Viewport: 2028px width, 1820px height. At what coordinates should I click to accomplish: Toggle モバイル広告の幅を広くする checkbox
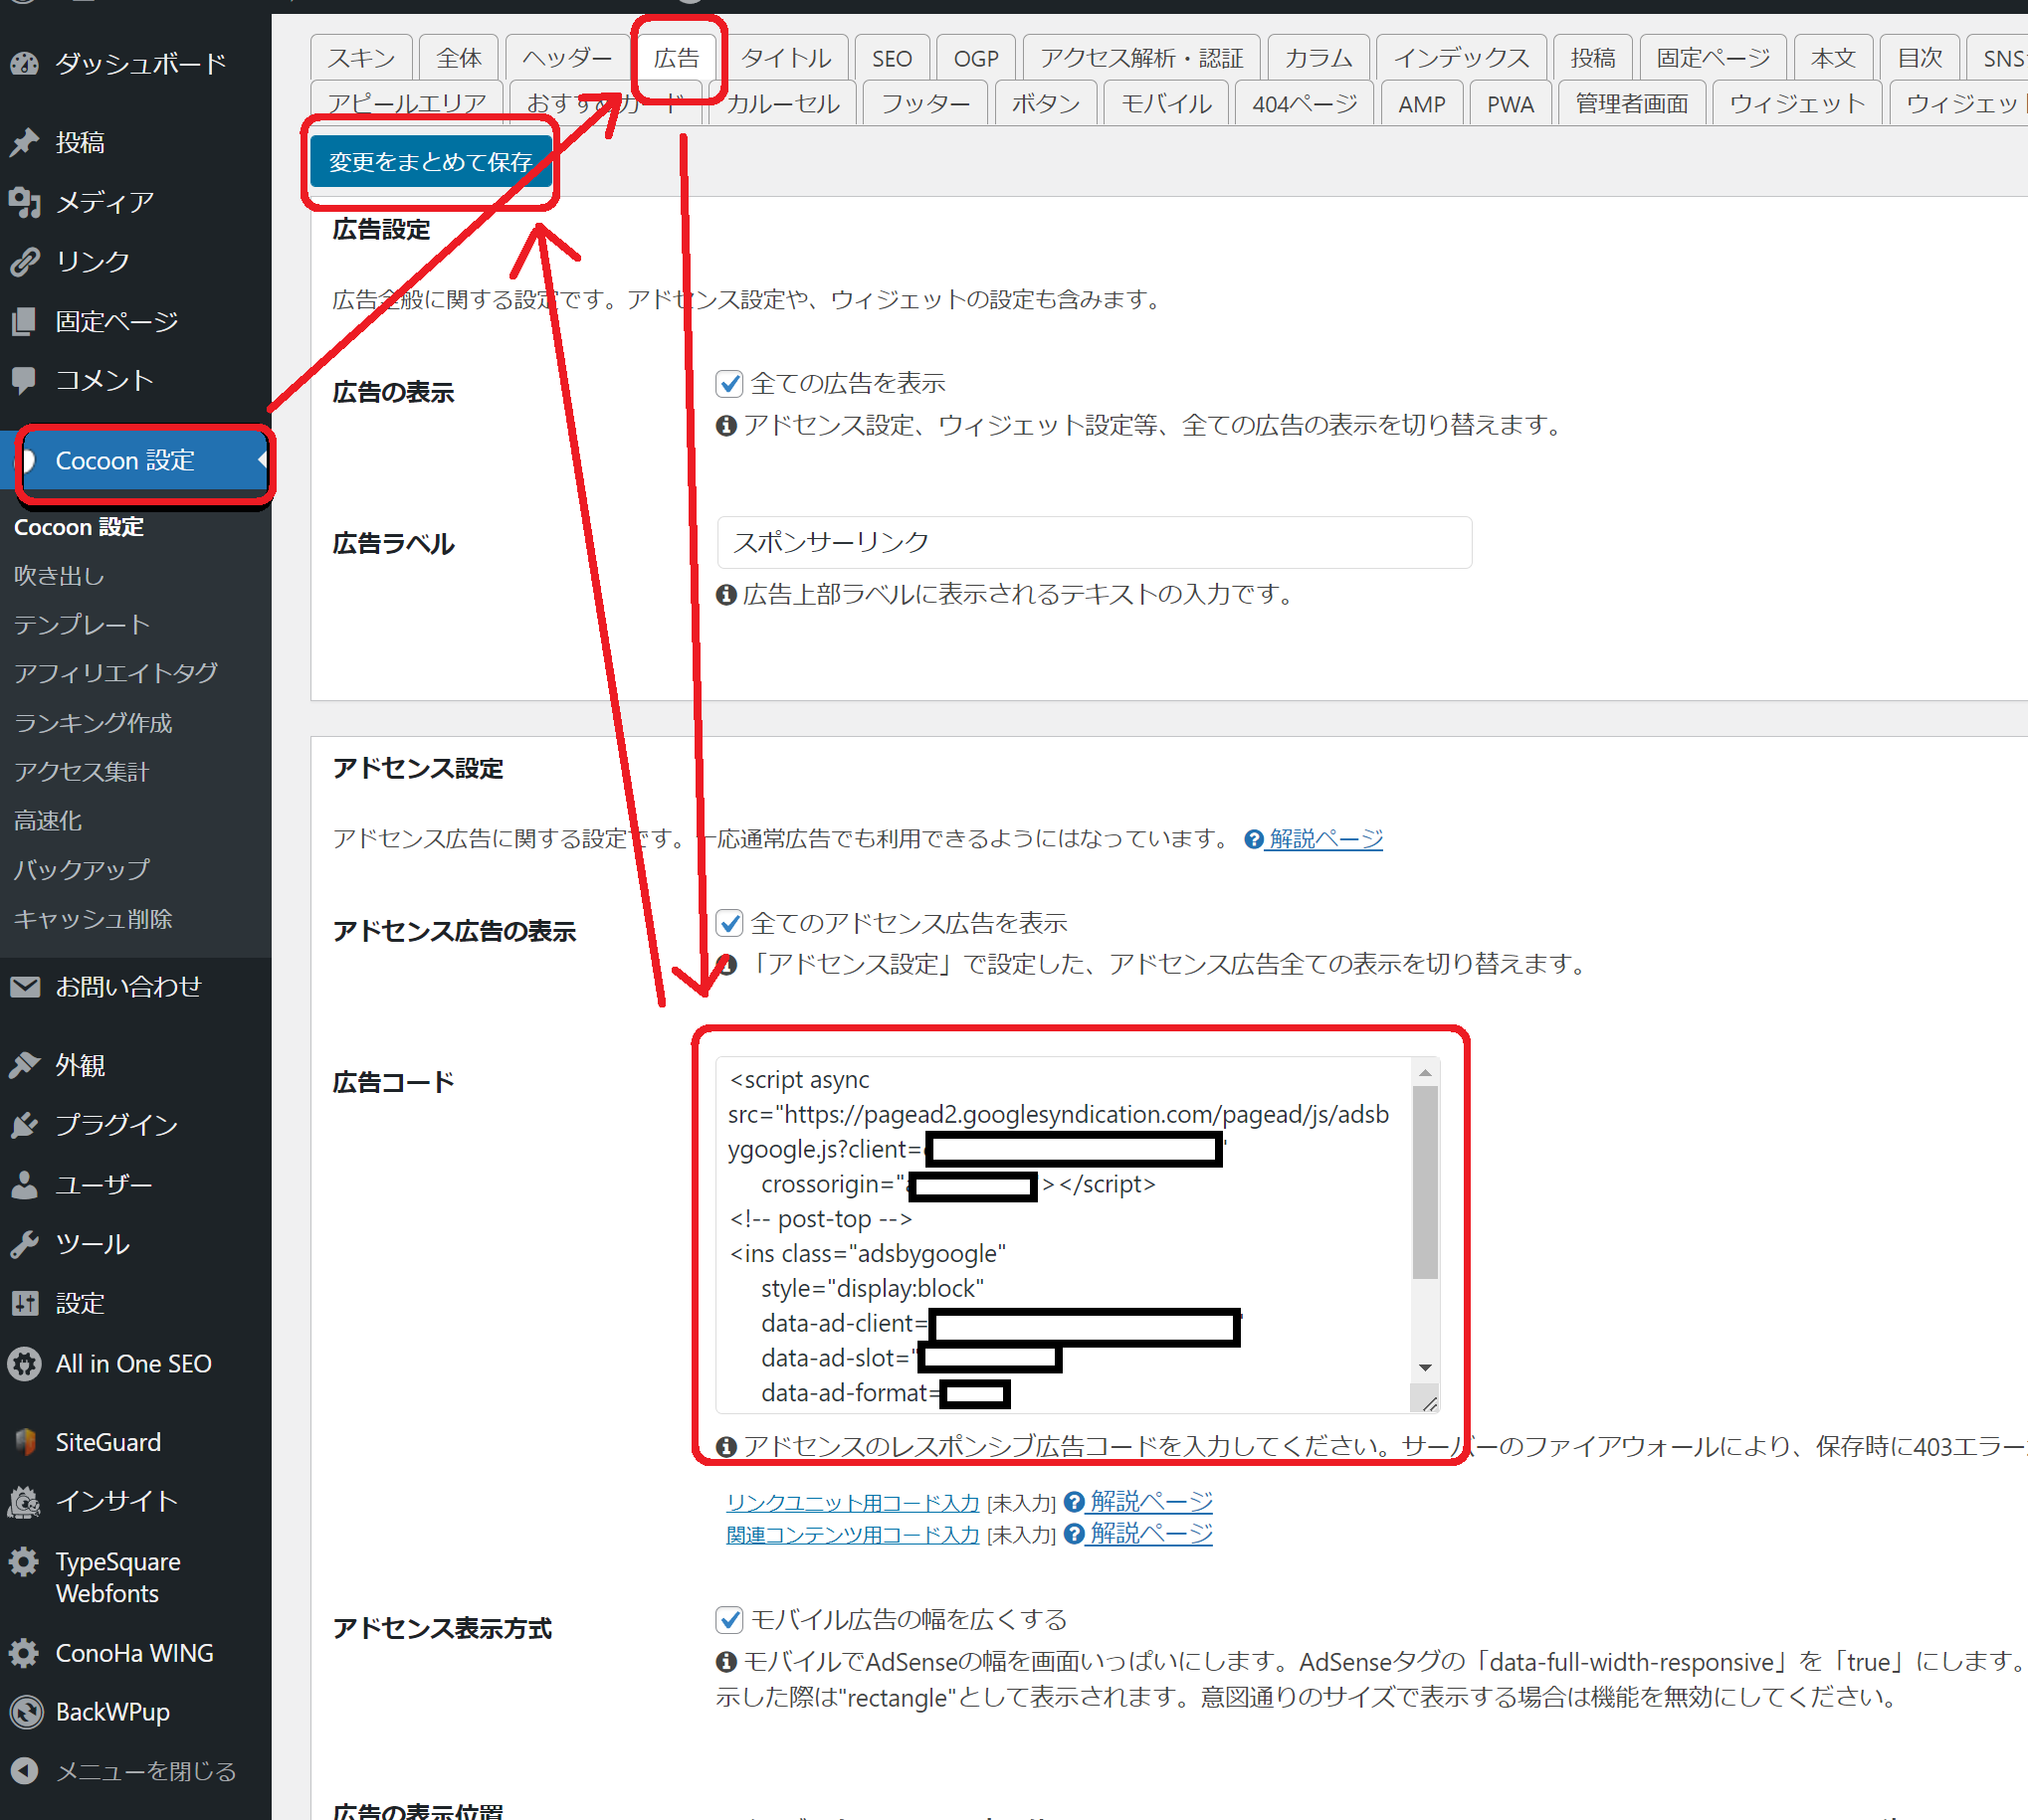(729, 1619)
